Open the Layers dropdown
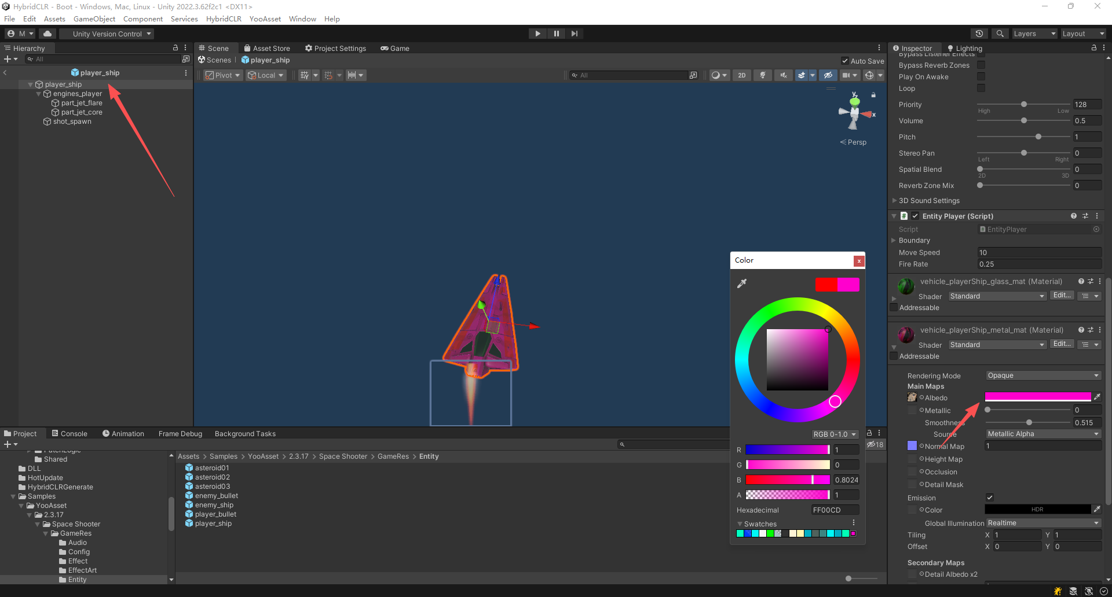 pyautogui.click(x=1034, y=34)
